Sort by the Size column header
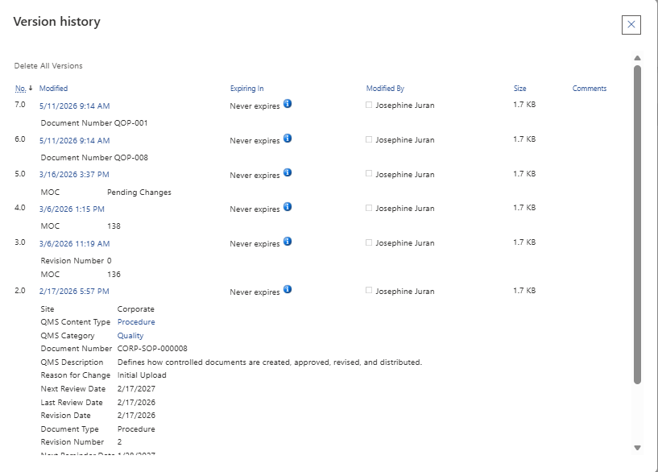 coord(520,89)
